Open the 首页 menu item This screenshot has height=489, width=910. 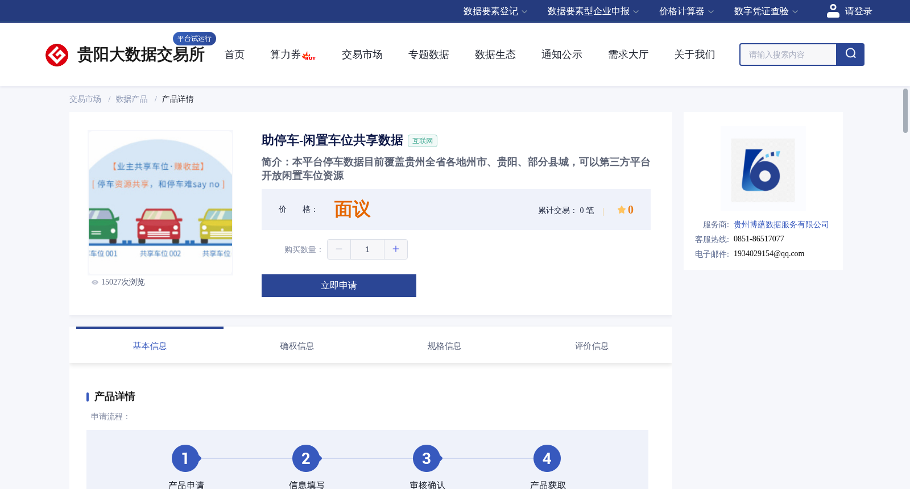pos(234,55)
